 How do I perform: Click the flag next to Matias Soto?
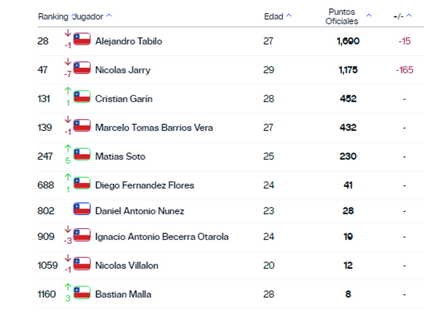[82, 155]
